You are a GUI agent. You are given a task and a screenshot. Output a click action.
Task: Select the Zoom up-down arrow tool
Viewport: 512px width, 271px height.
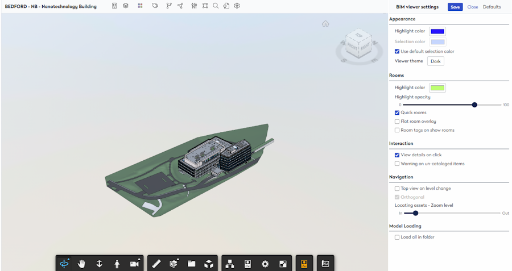click(99, 264)
